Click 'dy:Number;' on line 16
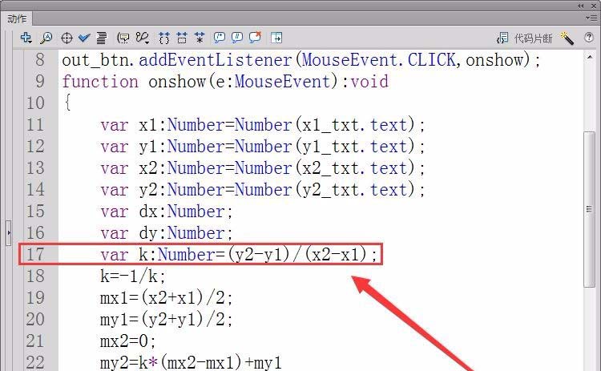601x371 pixels. (x=186, y=233)
